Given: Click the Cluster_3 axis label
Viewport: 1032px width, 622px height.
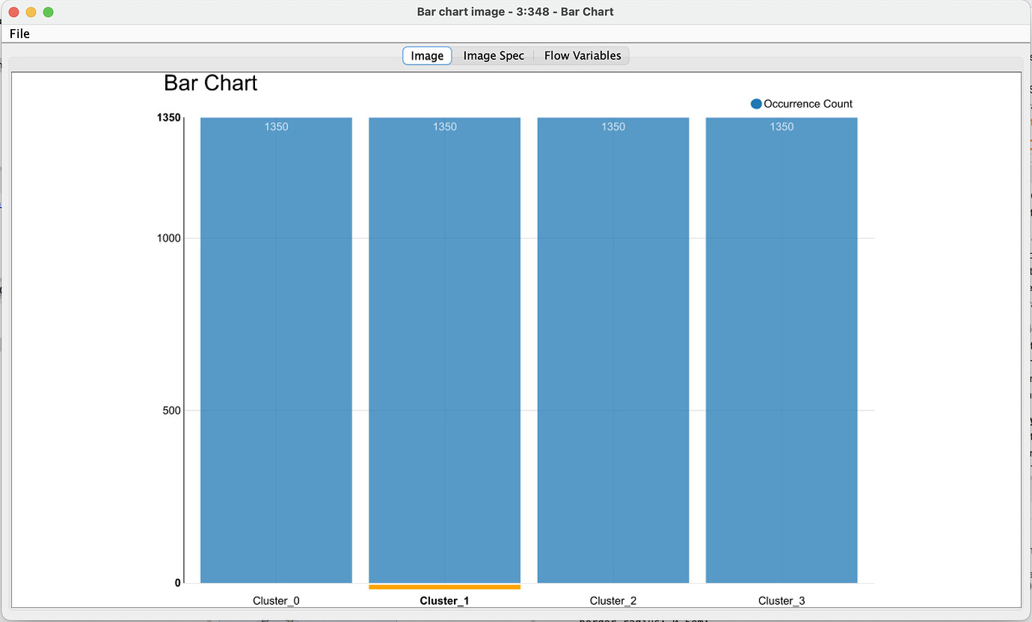Looking at the screenshot, I should [x=781, y=600].
